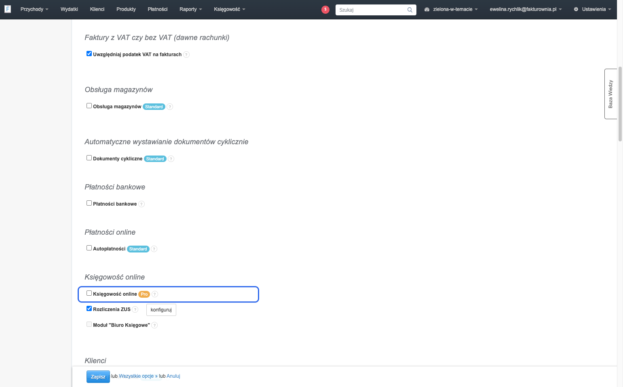Follow the Wszystkie opcje » link
The width and height of the screenshot is (623, 387).
pyautogui.click(x=138, y=376)
